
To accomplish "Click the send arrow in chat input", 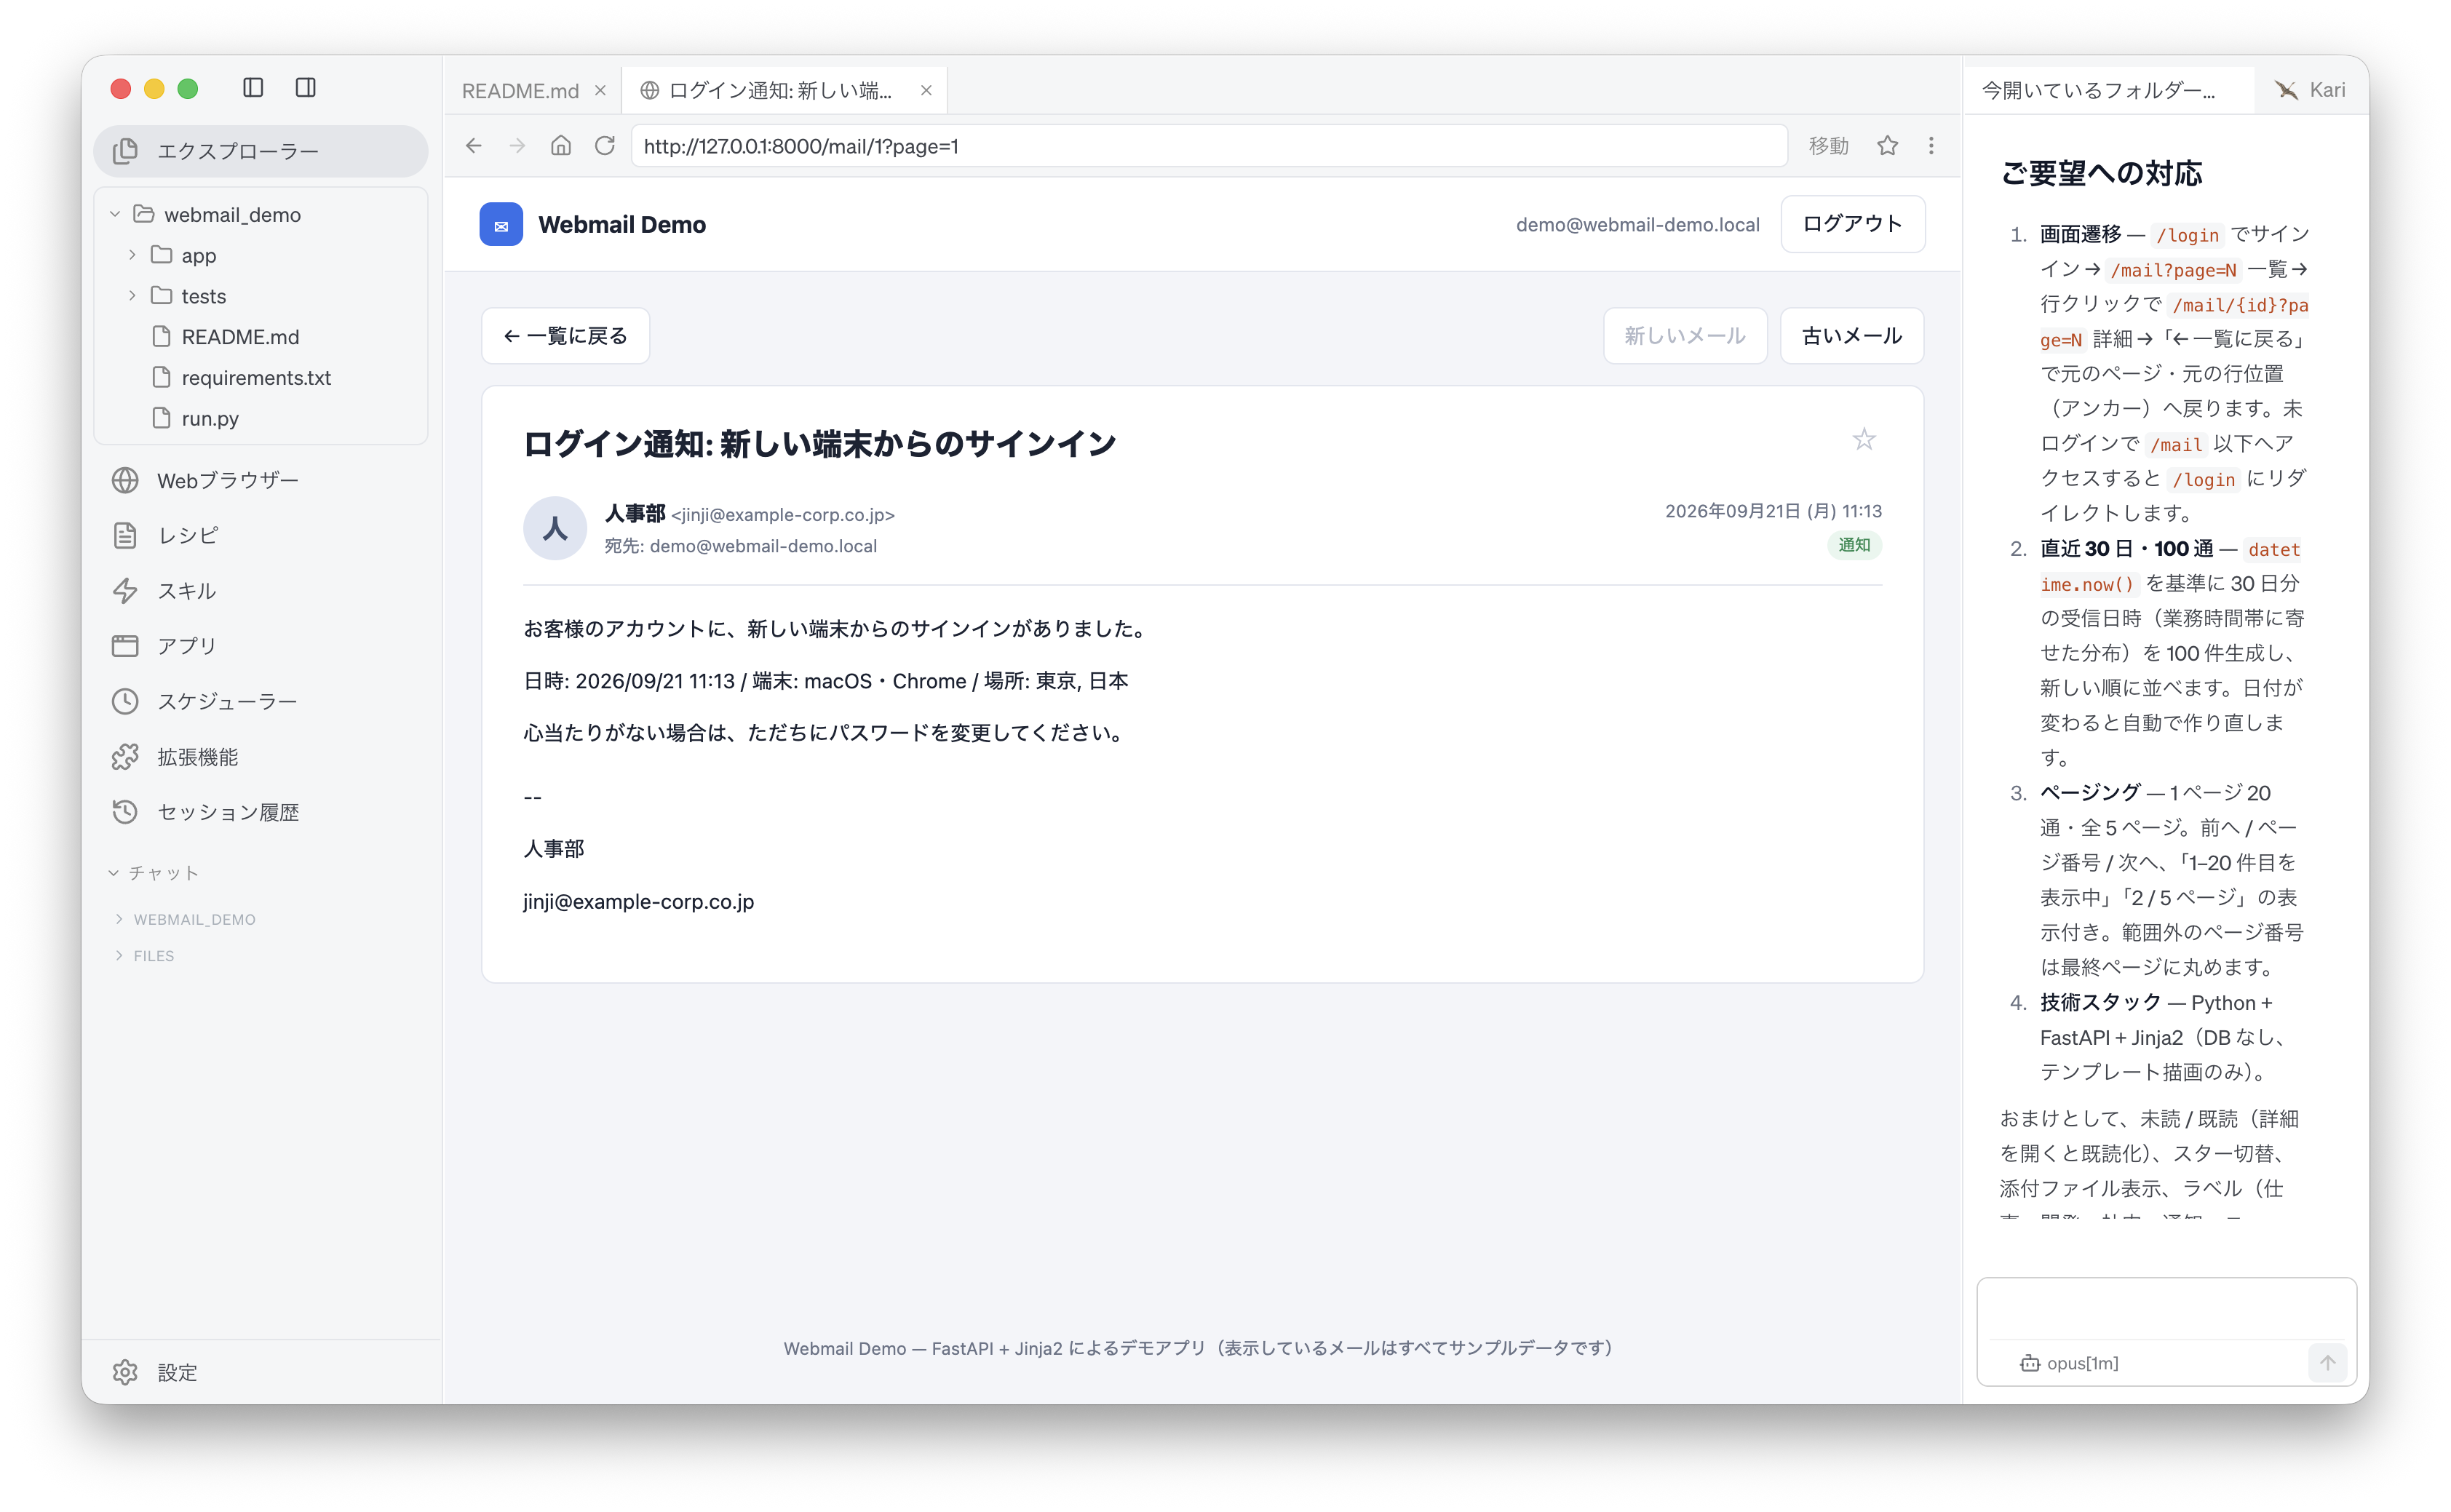I will [x=2328, y=1363].
